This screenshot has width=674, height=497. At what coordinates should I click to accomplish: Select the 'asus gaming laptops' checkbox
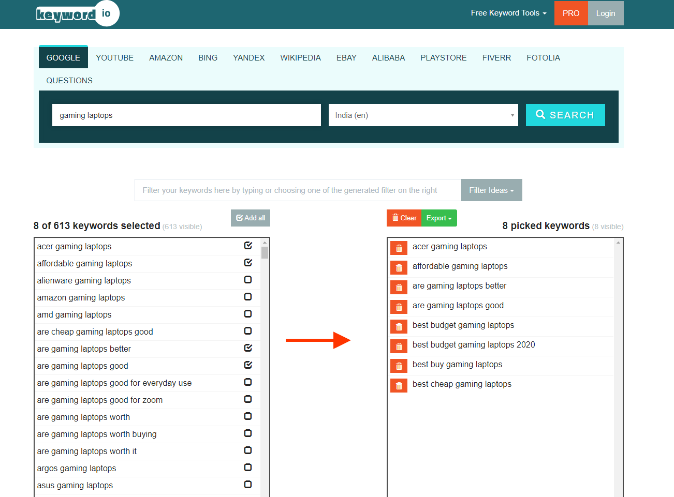[x=248, y=485]
